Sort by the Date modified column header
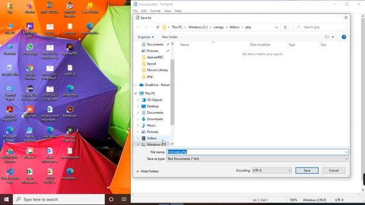365x205 pixels. point(260,44)
